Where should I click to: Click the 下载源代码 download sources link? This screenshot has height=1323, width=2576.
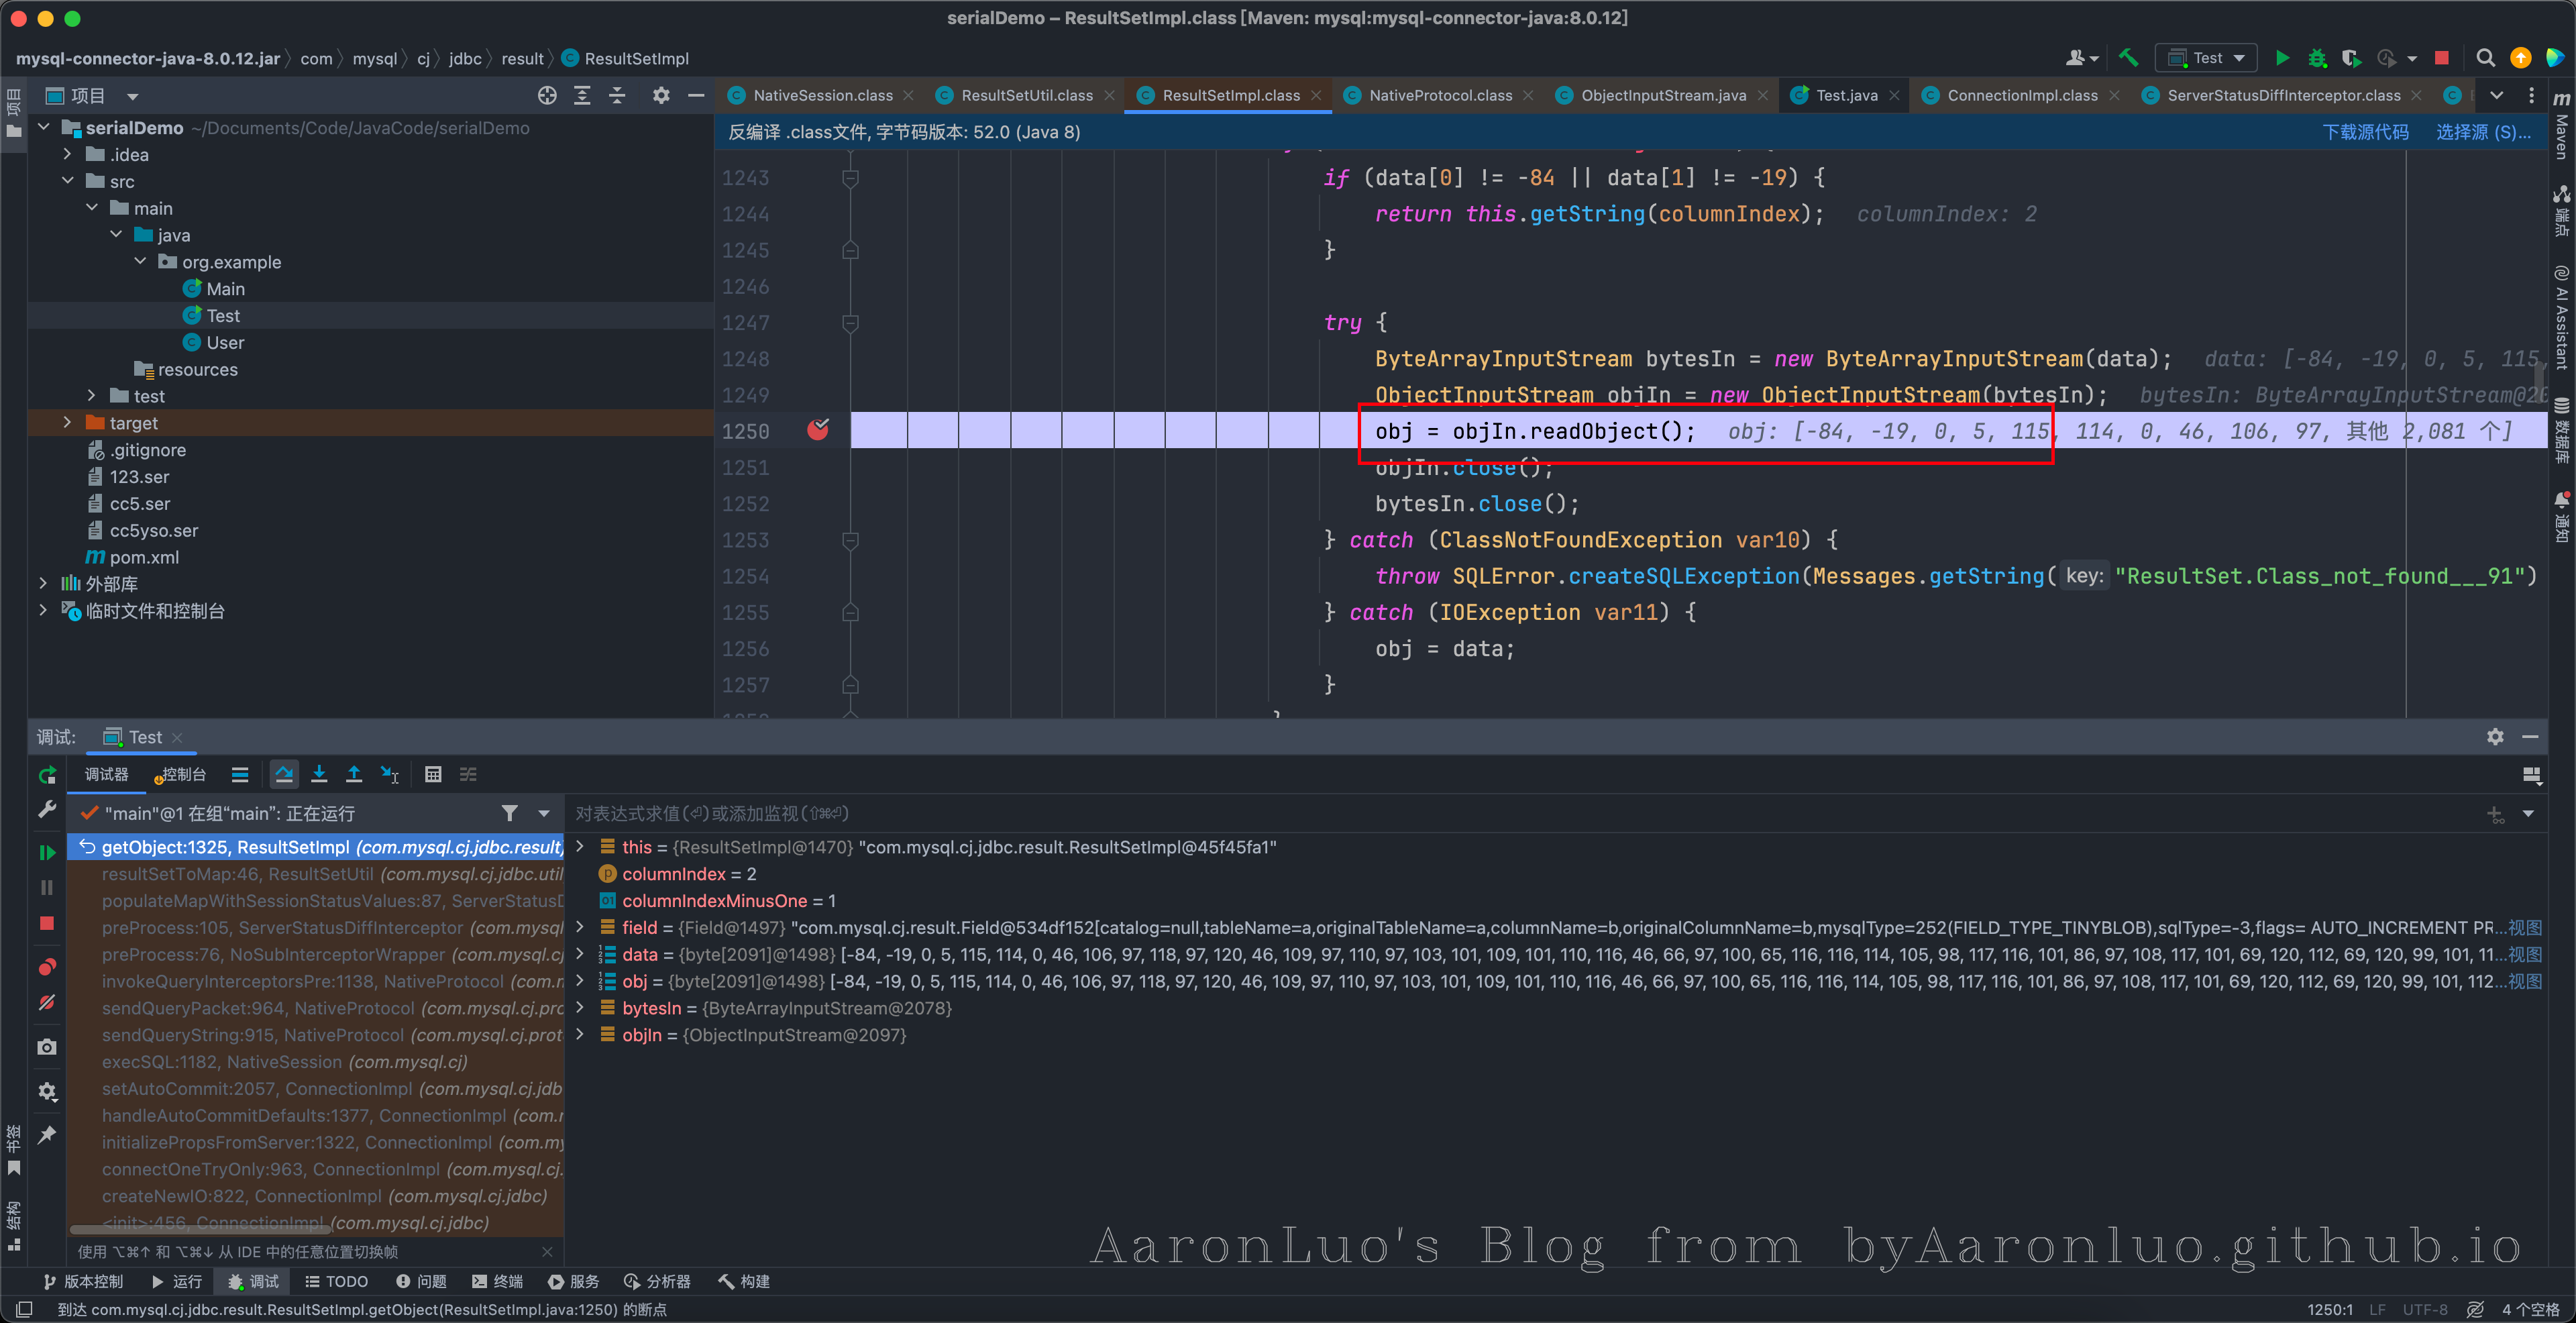tap(2365, 132)
